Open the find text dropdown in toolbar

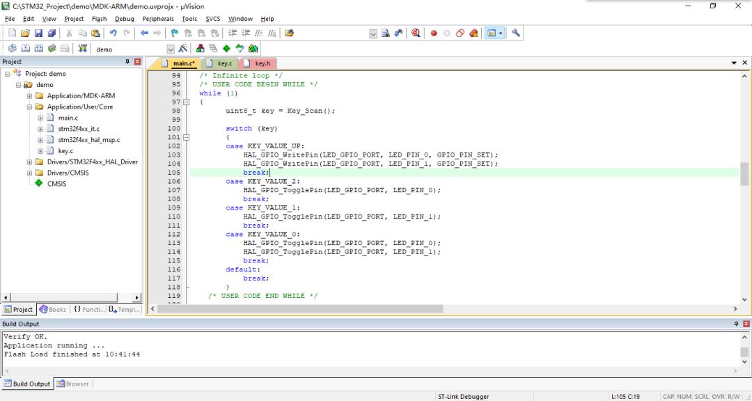pyautogui.click(x=373, y=33)
